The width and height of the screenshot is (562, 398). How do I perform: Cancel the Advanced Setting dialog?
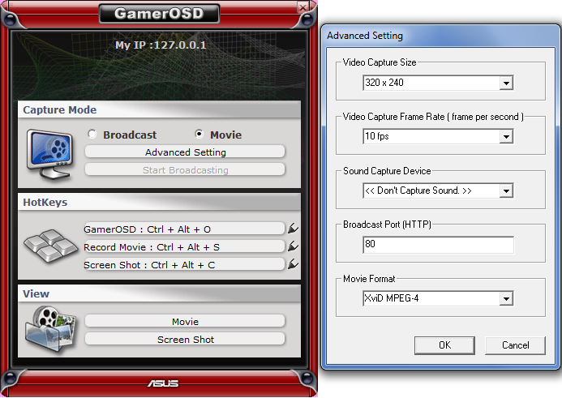tap(515, 345)
